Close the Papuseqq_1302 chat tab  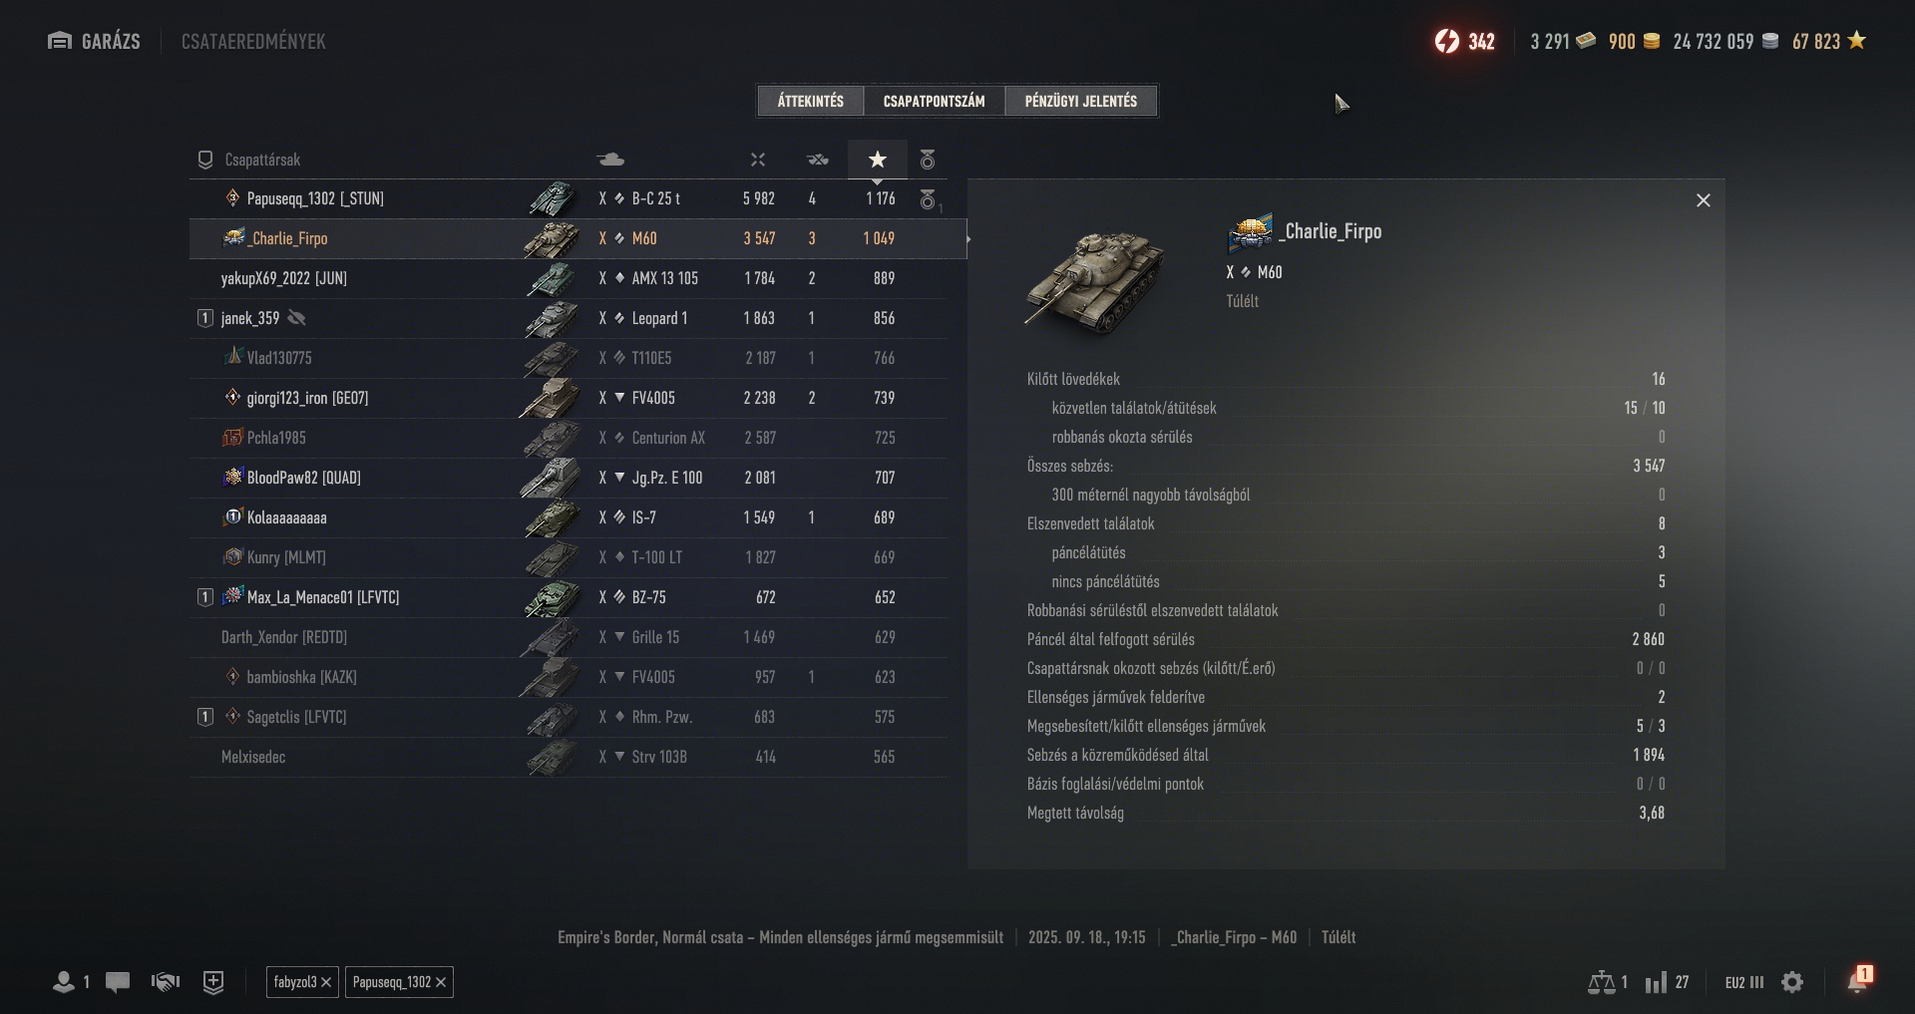point(441,982)
